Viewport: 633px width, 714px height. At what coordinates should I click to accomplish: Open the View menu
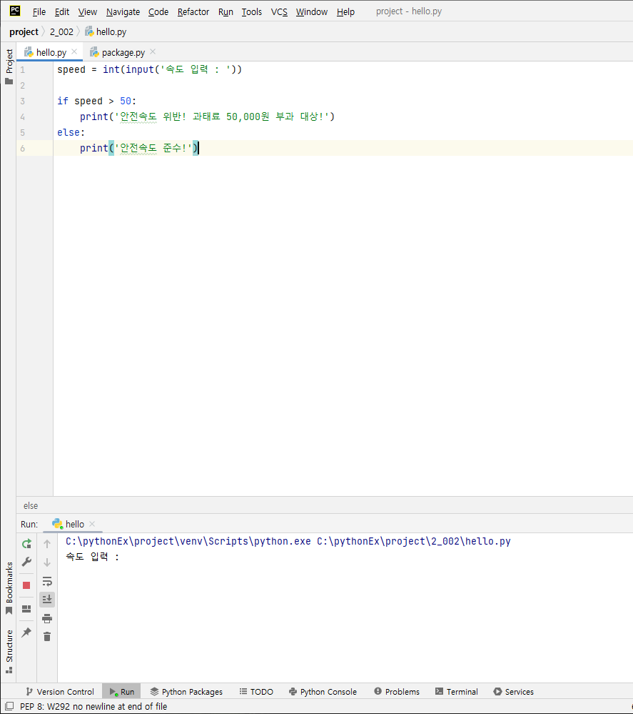pyautogui.click(x=87, y=12)
